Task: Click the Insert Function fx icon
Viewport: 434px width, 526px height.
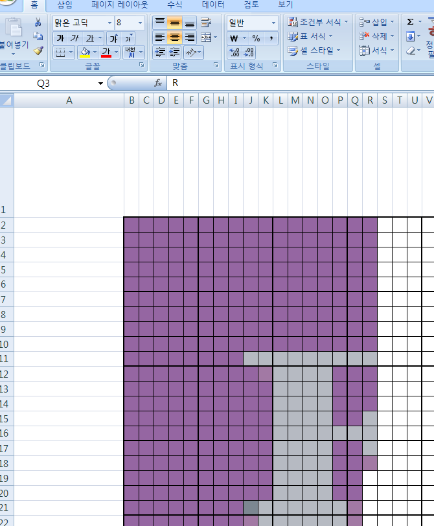Action: pyautogui.click(x=157, y=83)
